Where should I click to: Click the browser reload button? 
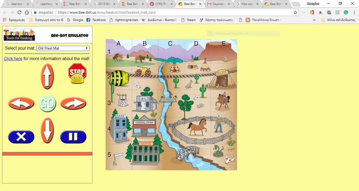(20, 12)
